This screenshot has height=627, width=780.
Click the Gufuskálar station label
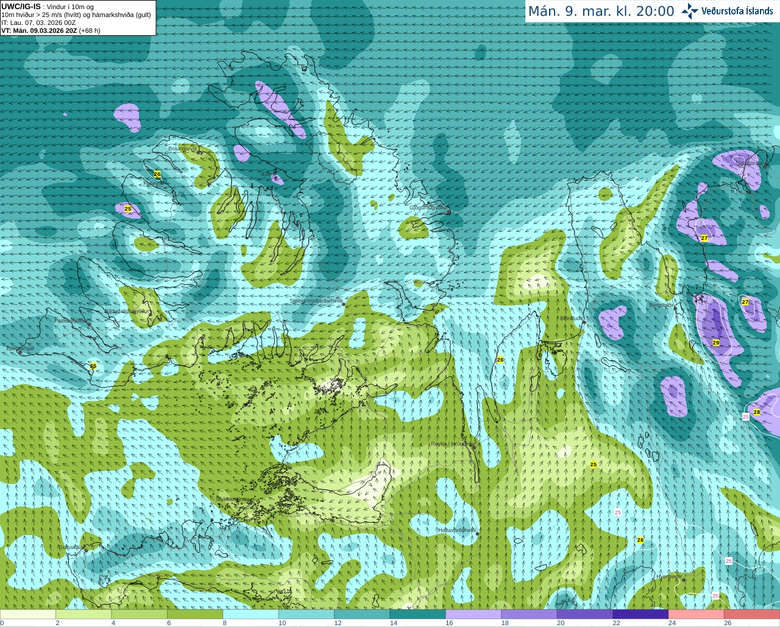[71, 547]
